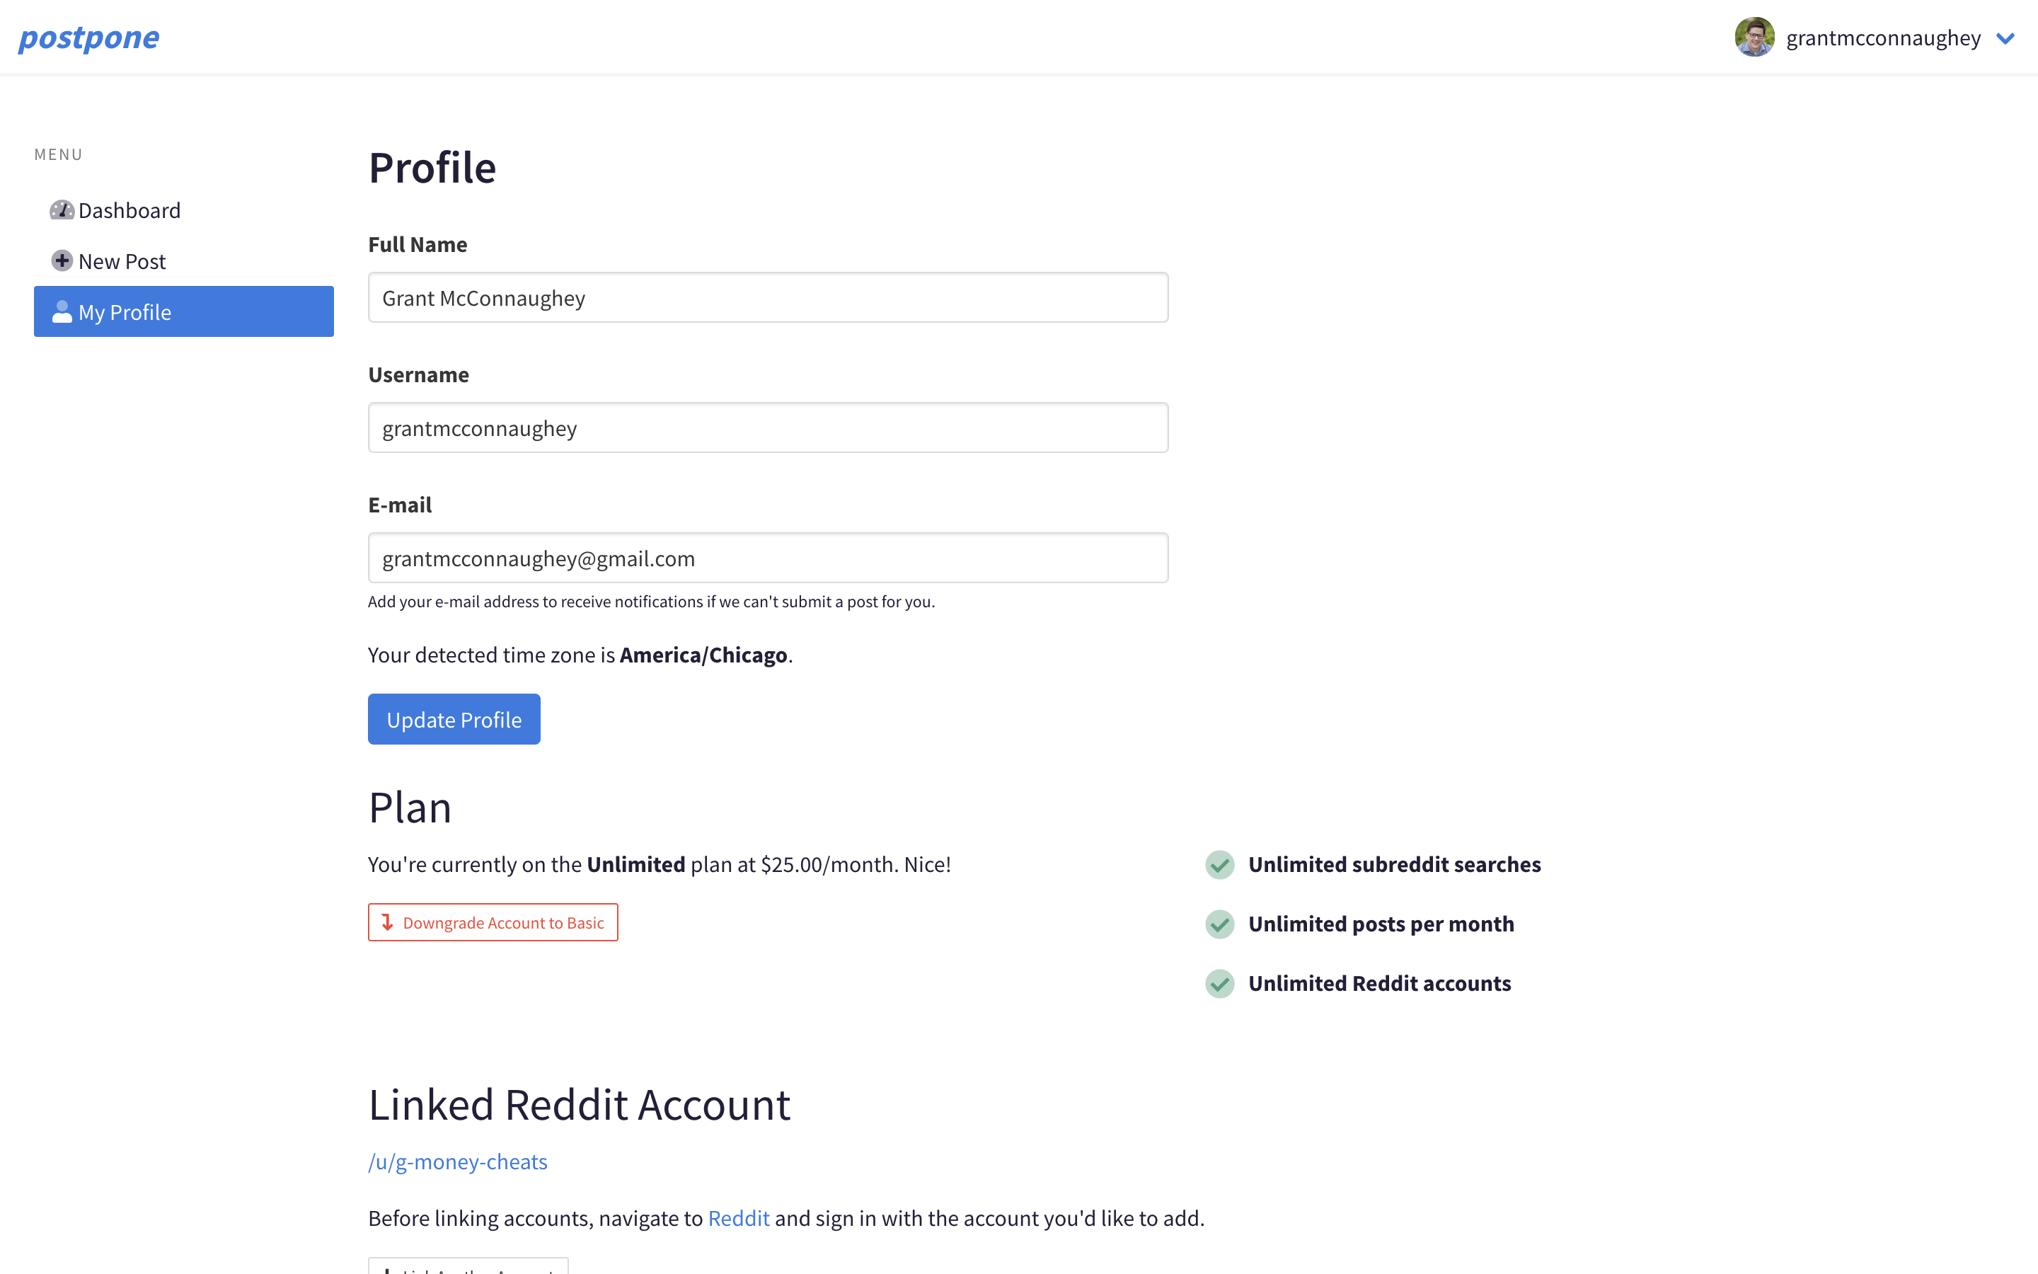Viewport: 2038px width, 1274px height.
Task: Click Downgrade Account to Basic
Action: (493, 923)
